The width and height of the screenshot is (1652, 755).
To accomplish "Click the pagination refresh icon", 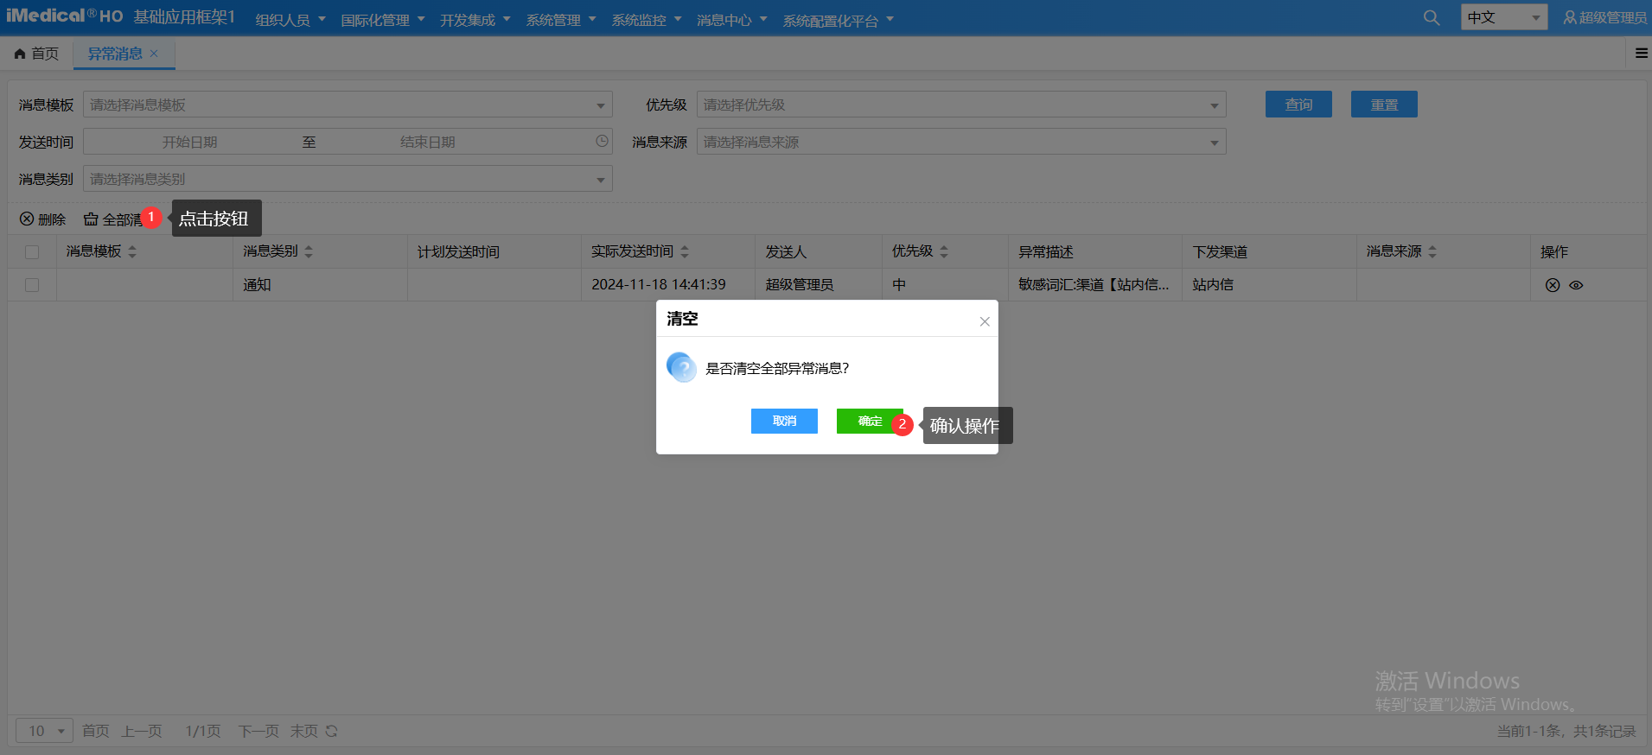I will 331,732.
